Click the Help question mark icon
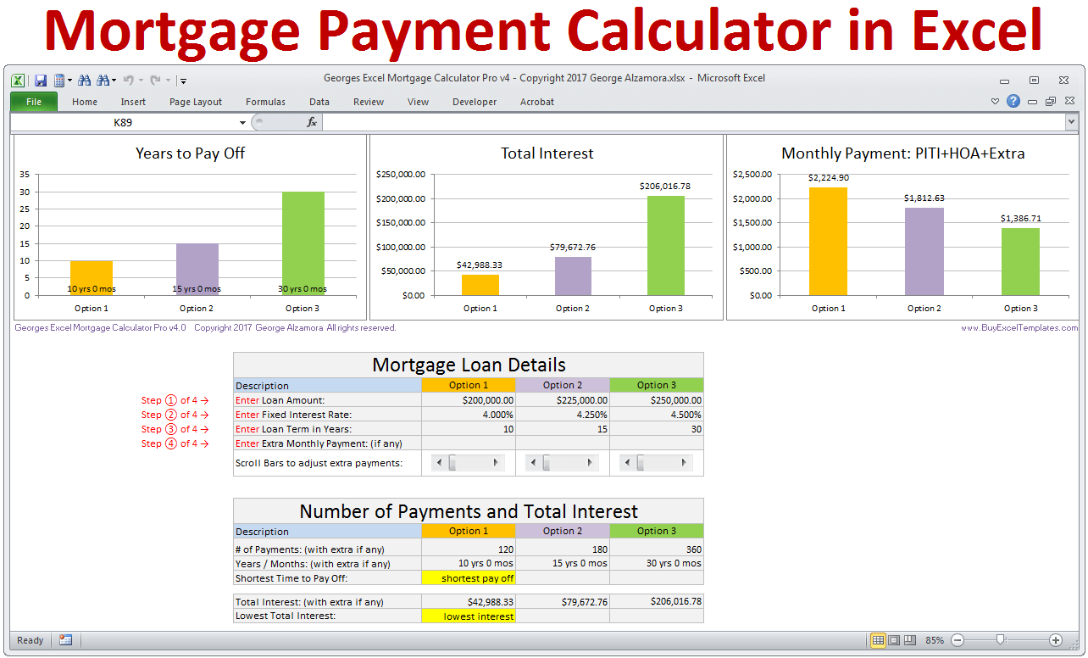This screenshot has height=658, width=1088. click(x=1013, y=100)
